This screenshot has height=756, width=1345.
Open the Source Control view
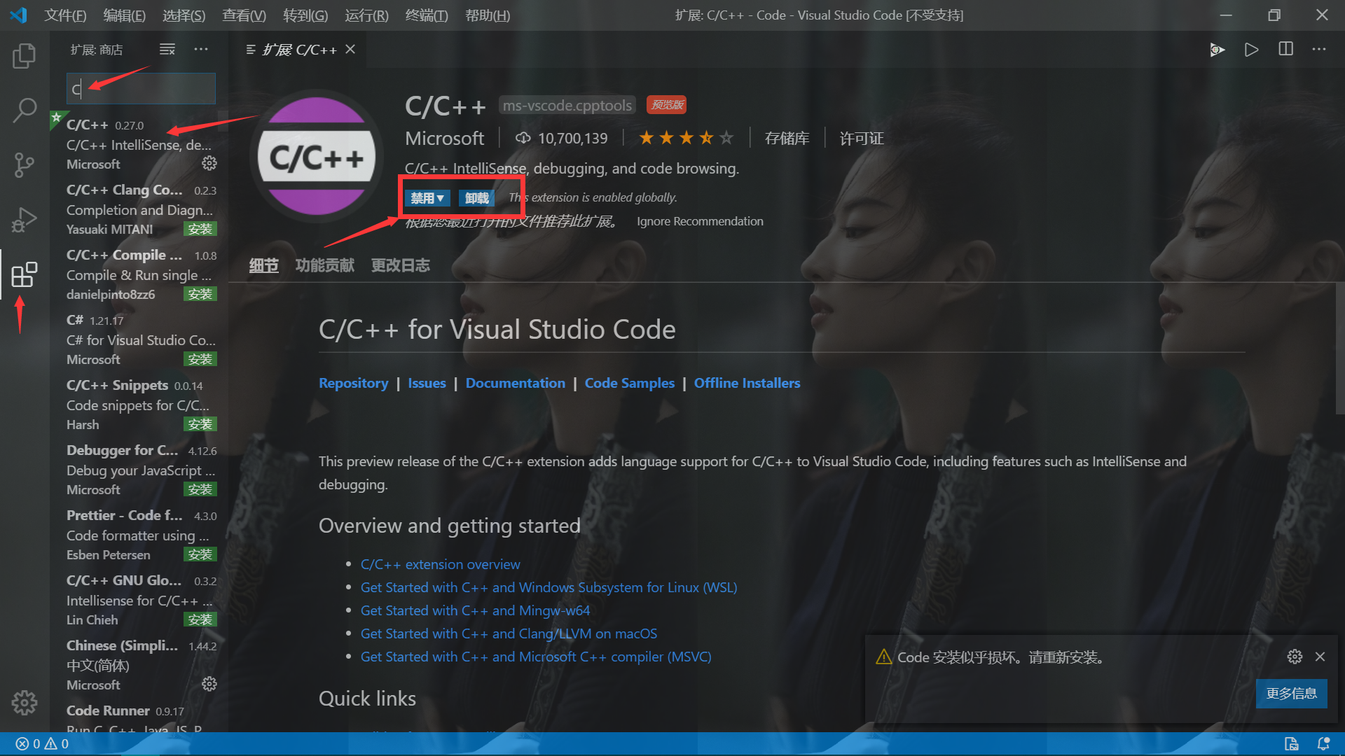tap(25, 165)
